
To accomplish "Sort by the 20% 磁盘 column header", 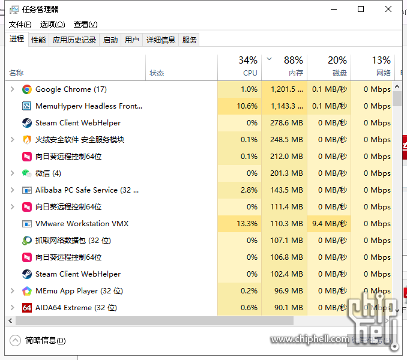I will coord(329,67).
